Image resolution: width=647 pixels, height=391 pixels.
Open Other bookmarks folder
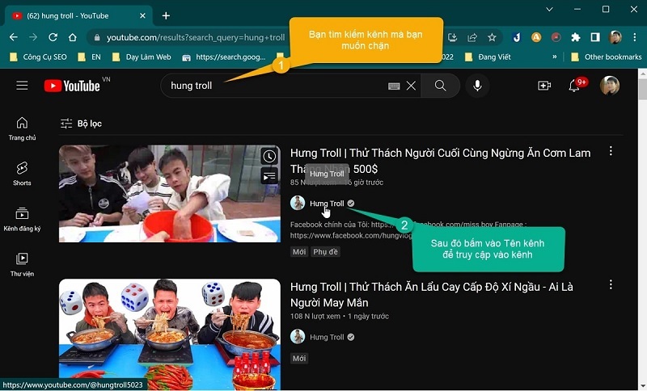[x=606, y=57]
